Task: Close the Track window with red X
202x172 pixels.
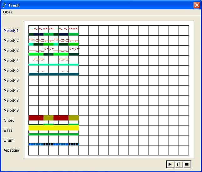Action: click(x=196, y=5)
